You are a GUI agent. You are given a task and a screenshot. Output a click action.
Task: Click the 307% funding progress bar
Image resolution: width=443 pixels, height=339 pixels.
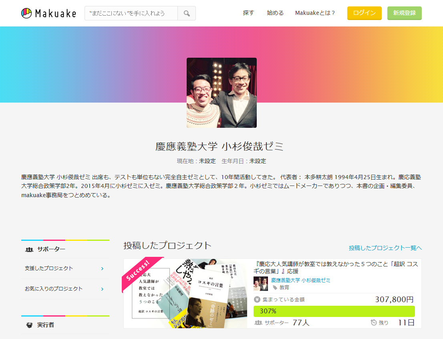point(334,311)
